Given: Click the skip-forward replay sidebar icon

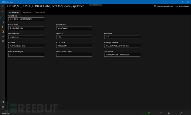Looking at the screenshot, I should pos(2,36).
